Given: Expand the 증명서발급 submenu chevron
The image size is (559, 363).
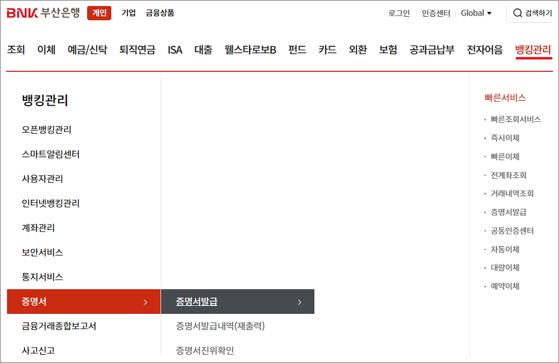Looking at the screenshot, I should tap(299, 302).
